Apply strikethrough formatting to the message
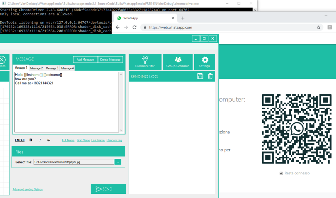 coord(49,140)
